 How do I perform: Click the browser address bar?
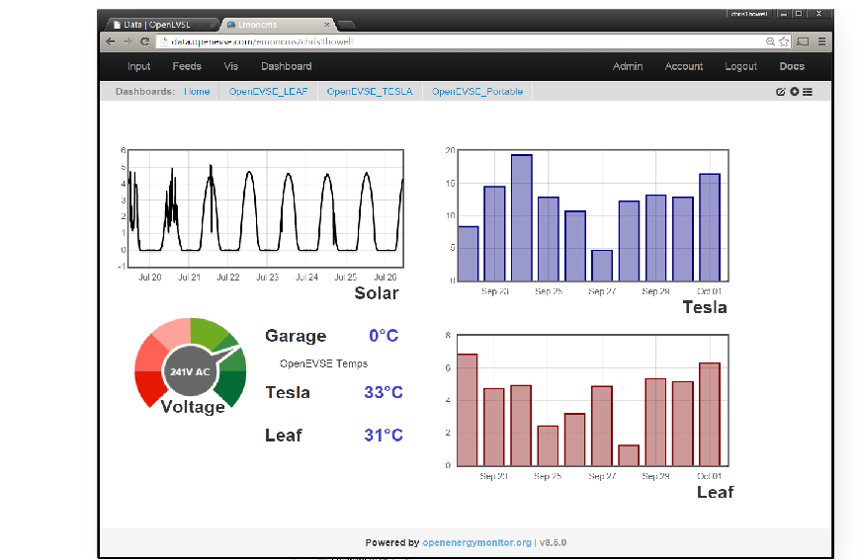point(445,41)
